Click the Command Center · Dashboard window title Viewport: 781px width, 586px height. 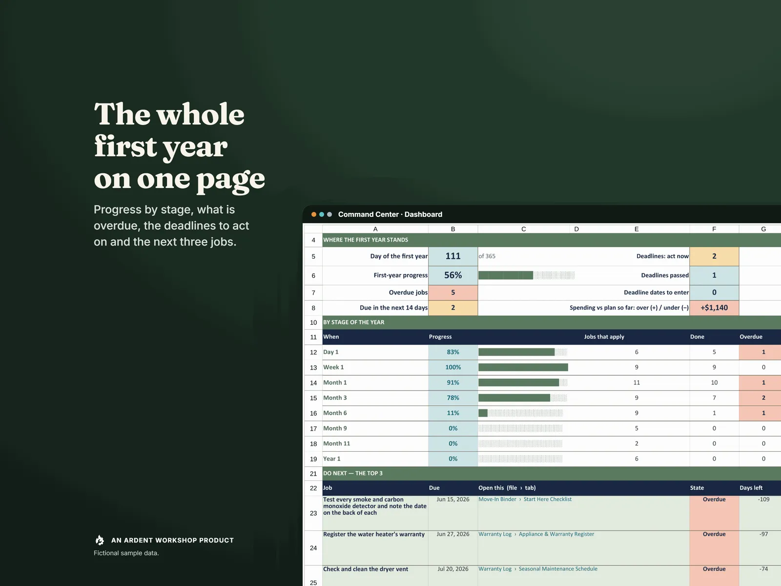point(390,214)
